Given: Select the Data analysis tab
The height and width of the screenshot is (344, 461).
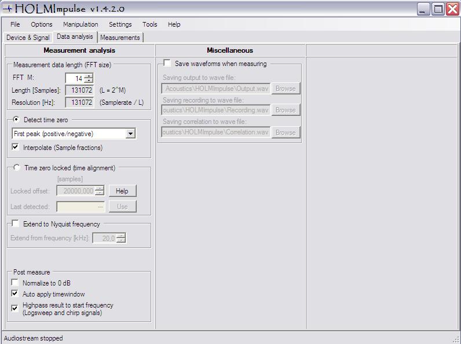Looking at the screenshot, I should pyautogui.click(x=75, y=36).
